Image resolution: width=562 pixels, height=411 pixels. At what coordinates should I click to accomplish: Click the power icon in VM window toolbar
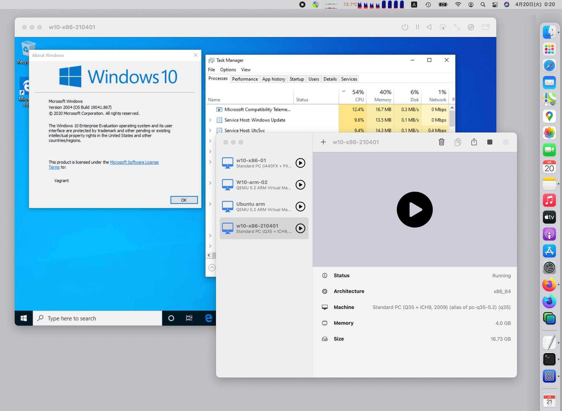point(405,27)
